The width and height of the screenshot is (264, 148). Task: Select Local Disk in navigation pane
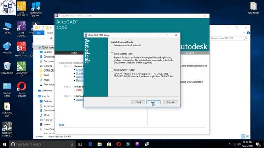(47, 129)
